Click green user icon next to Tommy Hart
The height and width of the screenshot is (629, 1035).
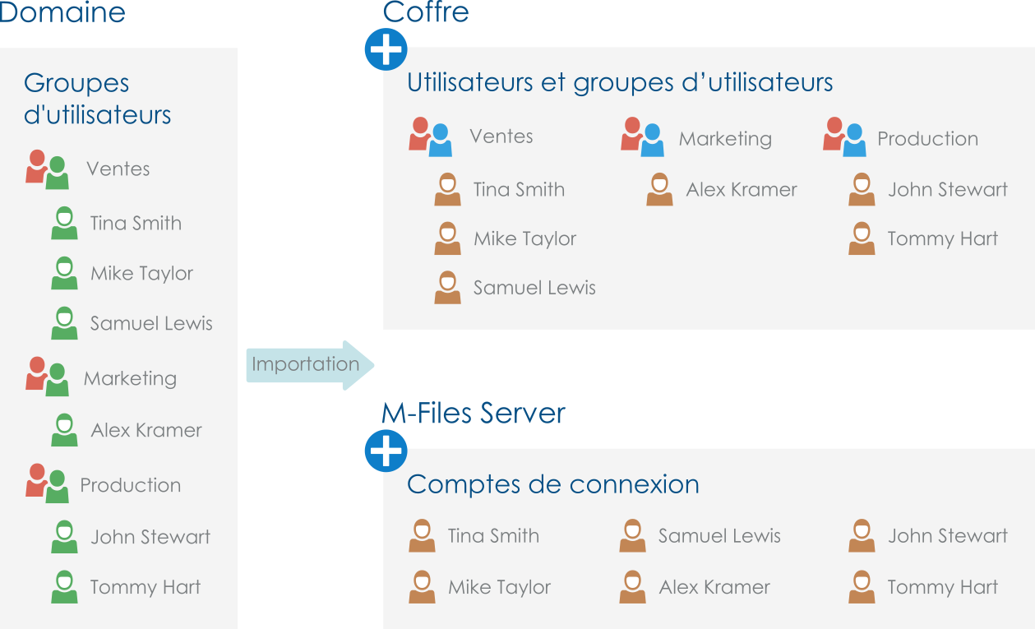64,587
